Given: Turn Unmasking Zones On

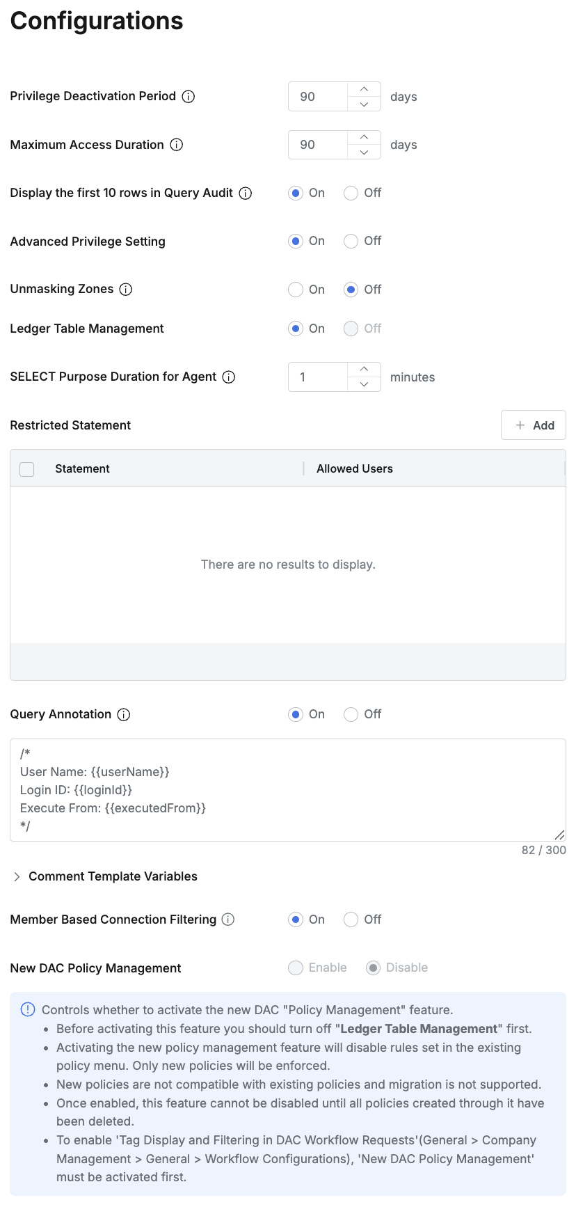Looking at the screenshot, I should tap(296, 290).
